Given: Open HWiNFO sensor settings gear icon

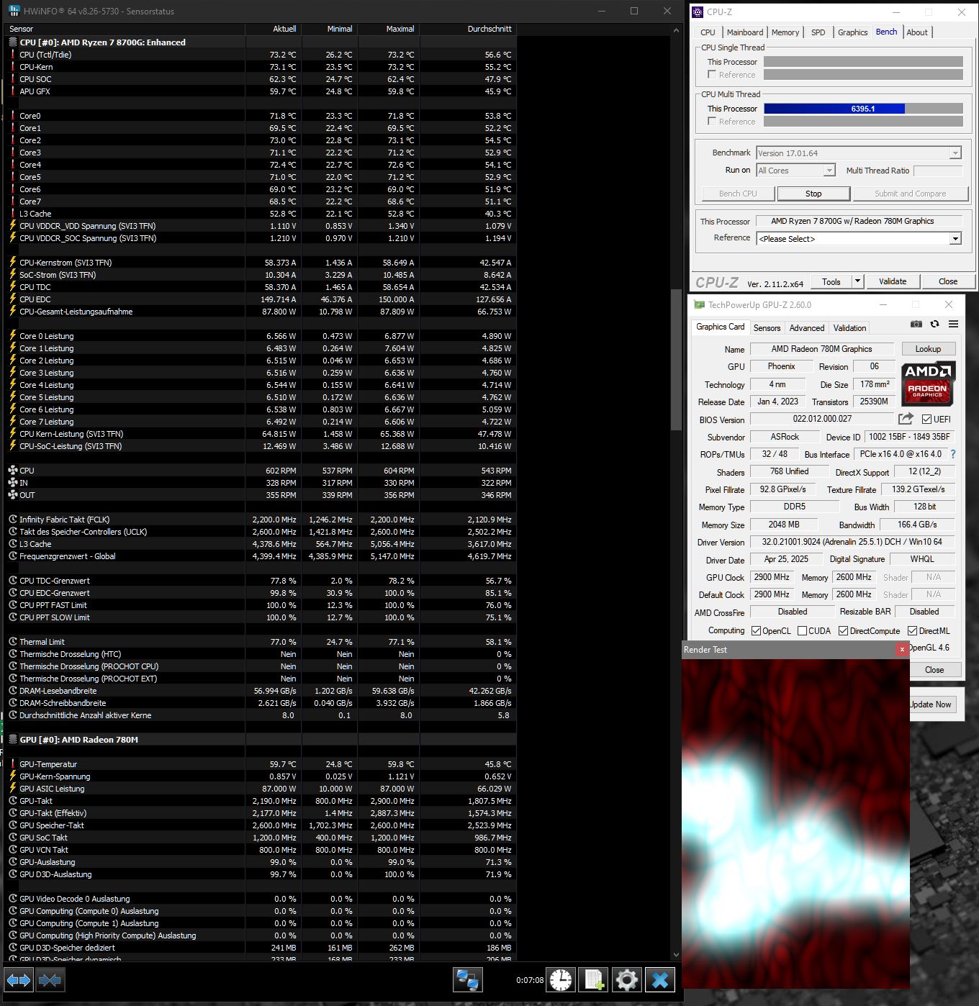Looking at the screenshot, I should pyautogui.click(x=627, y=980).
